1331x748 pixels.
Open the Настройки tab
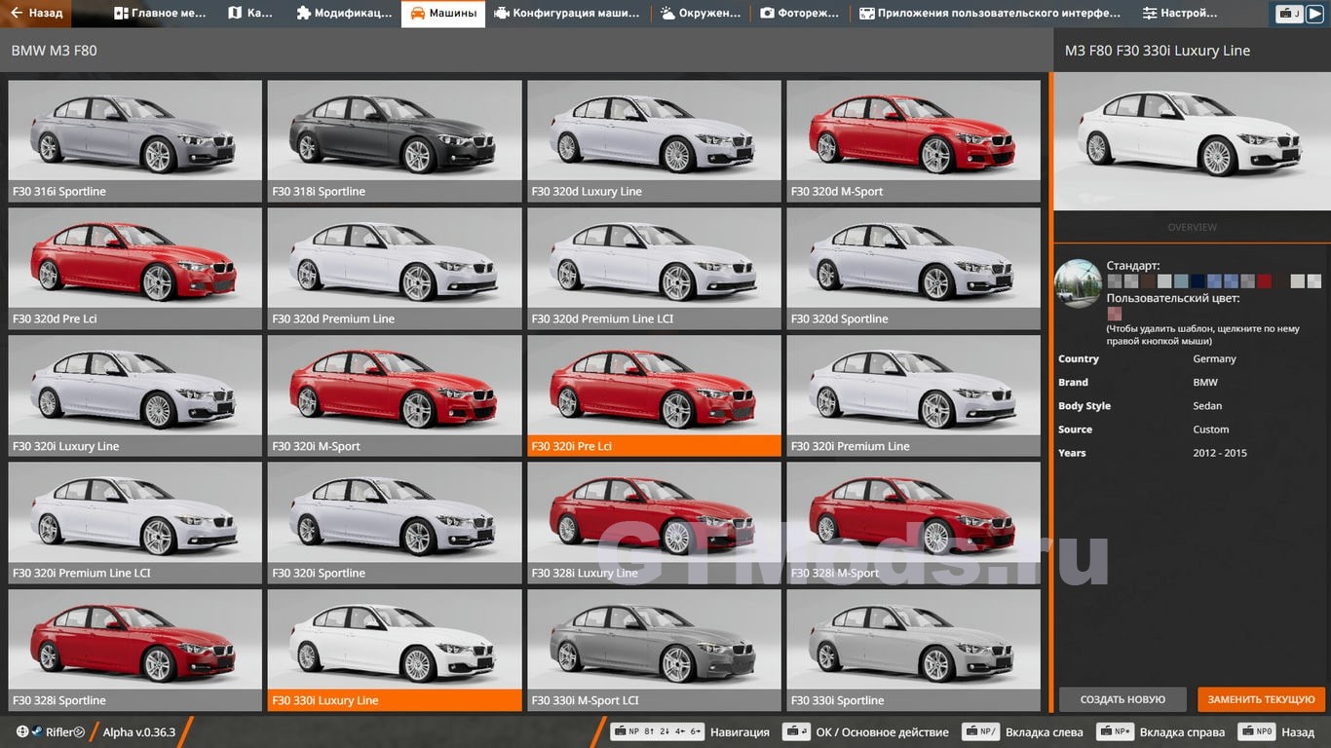point(1180,14)
